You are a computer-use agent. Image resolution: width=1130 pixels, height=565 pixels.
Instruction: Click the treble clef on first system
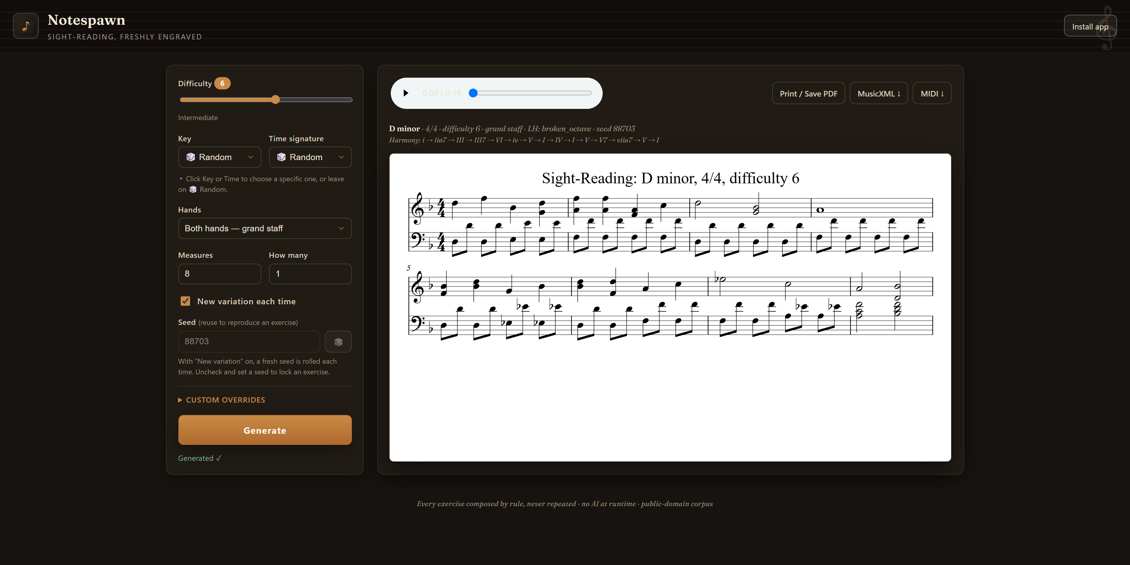pos(417,208)
